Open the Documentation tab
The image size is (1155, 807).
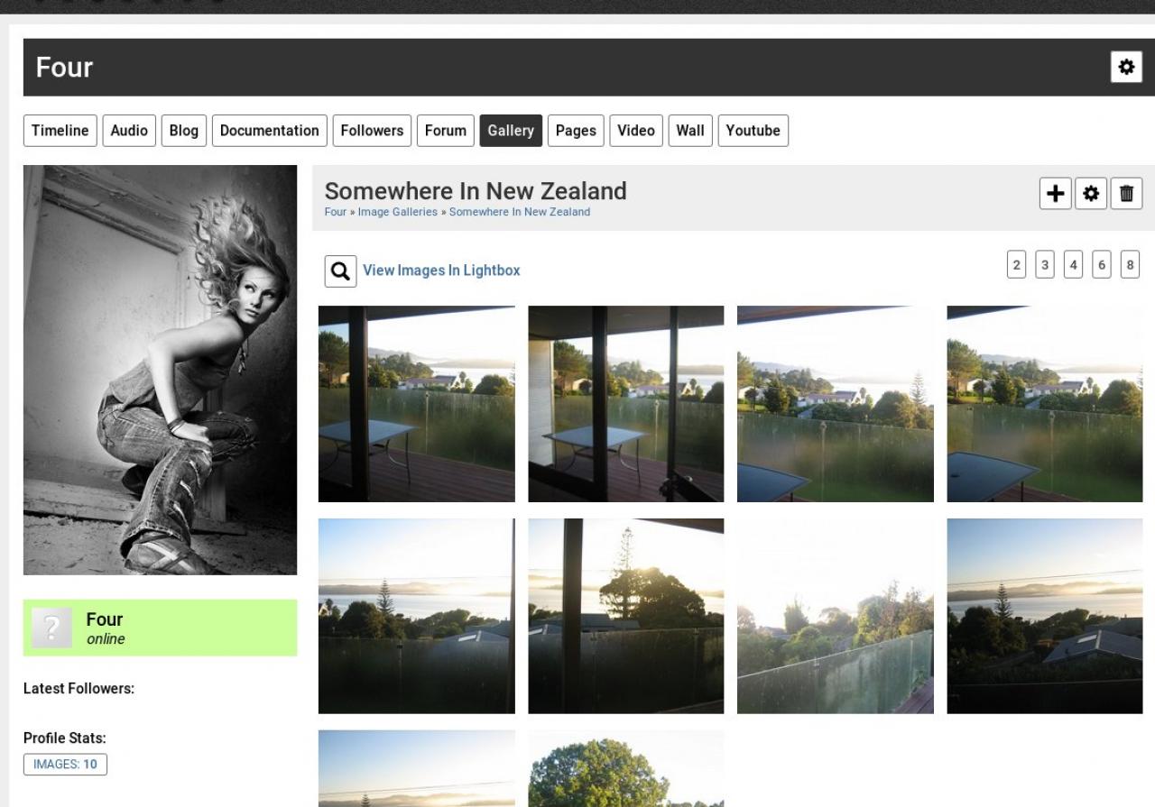270,131
